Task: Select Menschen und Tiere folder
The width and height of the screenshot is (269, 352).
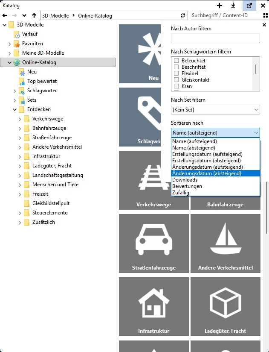Action: pos(55,185)
